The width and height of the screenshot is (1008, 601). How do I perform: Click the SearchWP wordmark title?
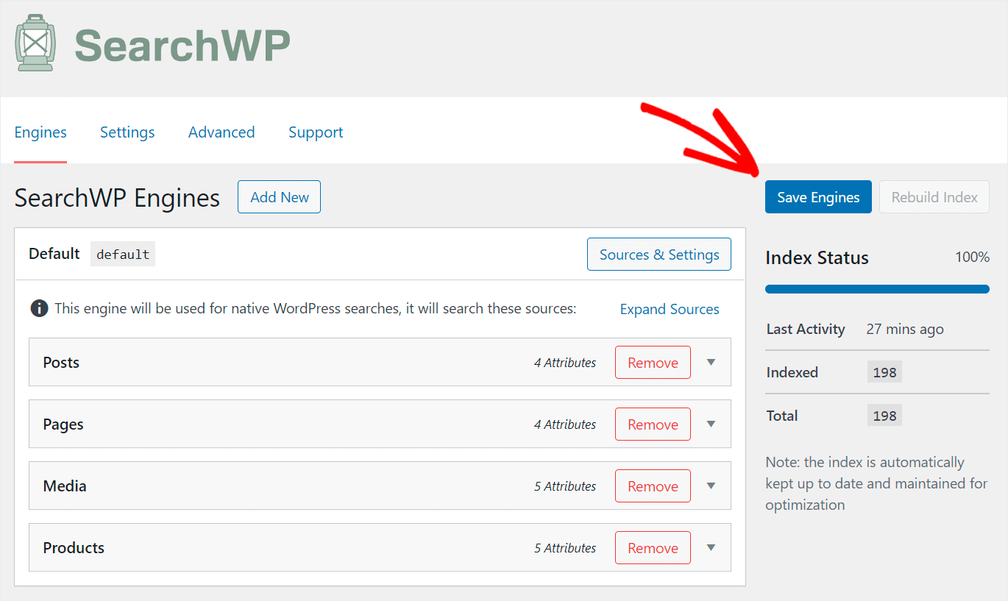[x=182, y=46]
